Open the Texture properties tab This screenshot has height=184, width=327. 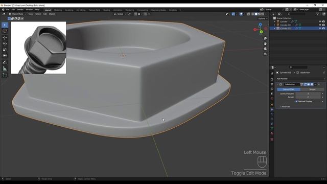point(272,140)
